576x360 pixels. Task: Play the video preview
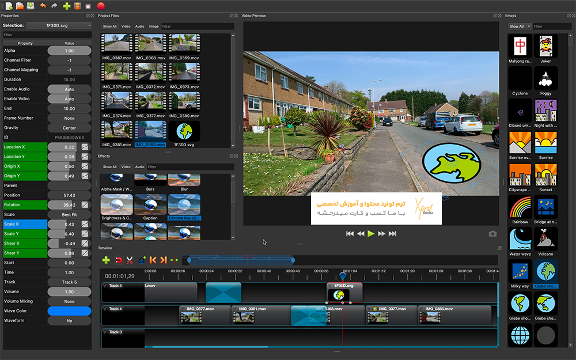click(371, 234)
